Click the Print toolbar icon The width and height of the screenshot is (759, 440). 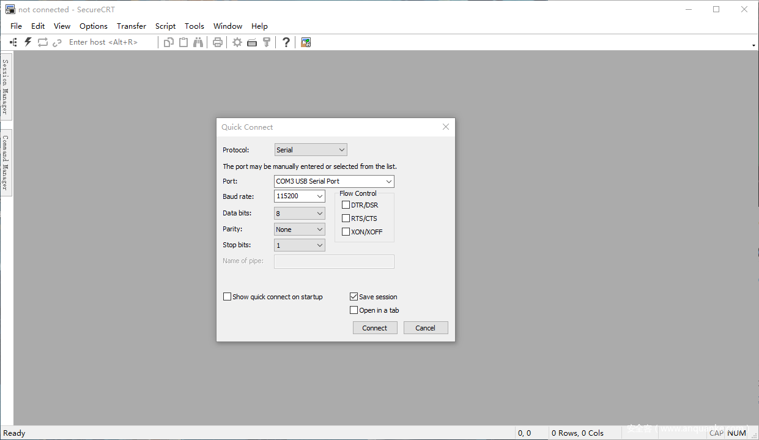click(217, 42)
